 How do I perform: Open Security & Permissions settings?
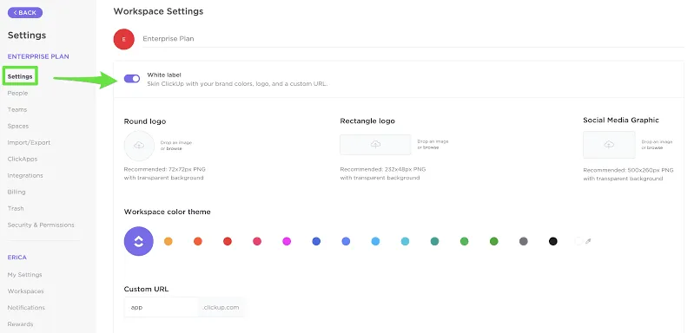pyautogui.click(x=41, y=225)
